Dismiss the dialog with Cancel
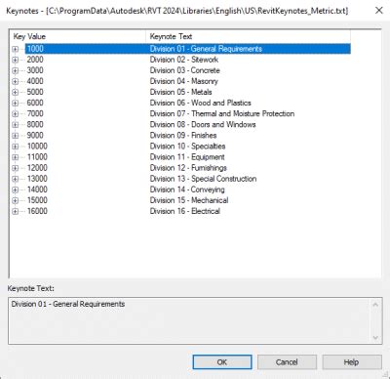The image size is (390, 379). (287, 362)
